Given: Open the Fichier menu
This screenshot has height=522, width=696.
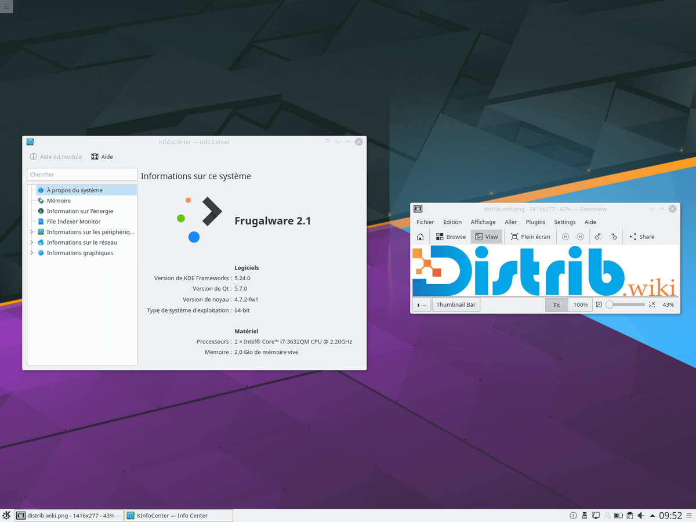Looking at the screenshot, I should point(425,222).
